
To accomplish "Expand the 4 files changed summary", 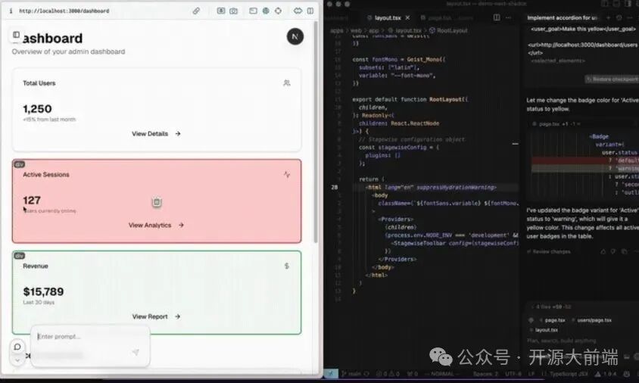I will (x=551, y=307).
